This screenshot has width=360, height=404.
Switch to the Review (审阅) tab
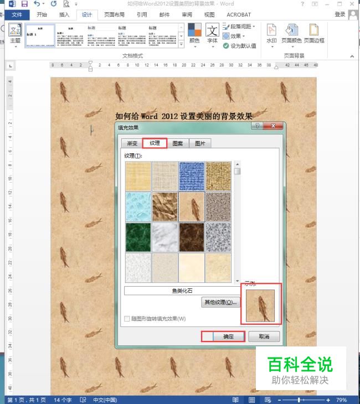pos(187,15)
